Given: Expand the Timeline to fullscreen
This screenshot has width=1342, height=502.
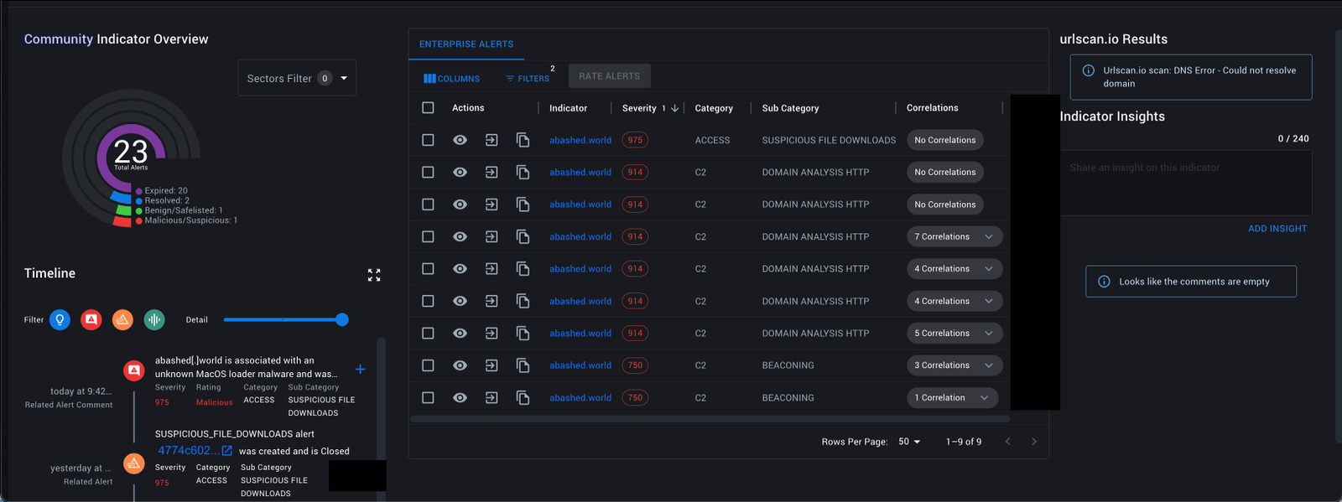Looking at the screenshot, I should 374,275.
